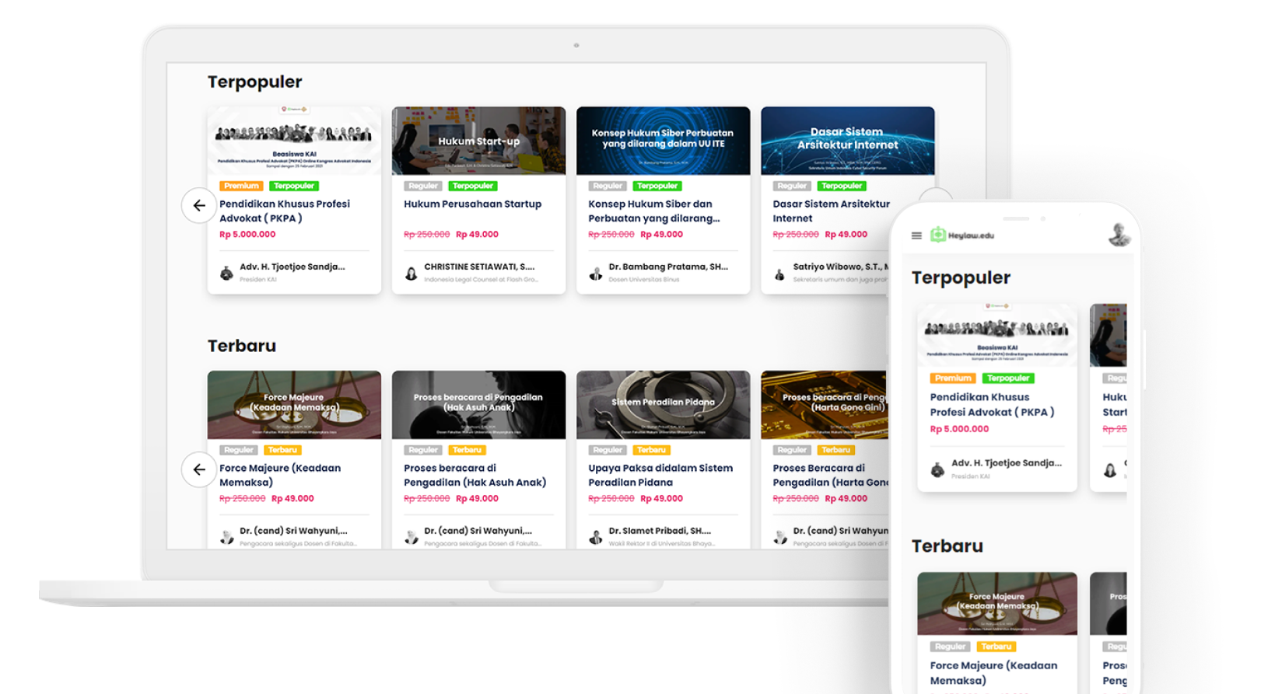Click the left arrow beside the laptop Terbaru row
This screenshot has width=1282, height=694.
point(199,469)
